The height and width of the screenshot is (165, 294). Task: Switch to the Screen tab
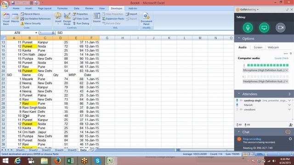[x=258, y=47]
